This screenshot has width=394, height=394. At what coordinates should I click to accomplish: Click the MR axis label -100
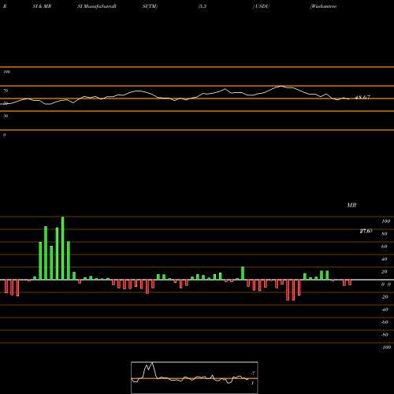[x=386, y=348]
